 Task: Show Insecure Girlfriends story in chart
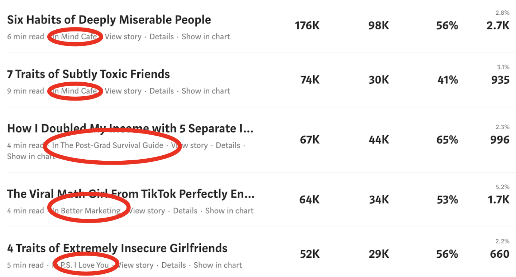pyautogui.click(x=218, y=265)
